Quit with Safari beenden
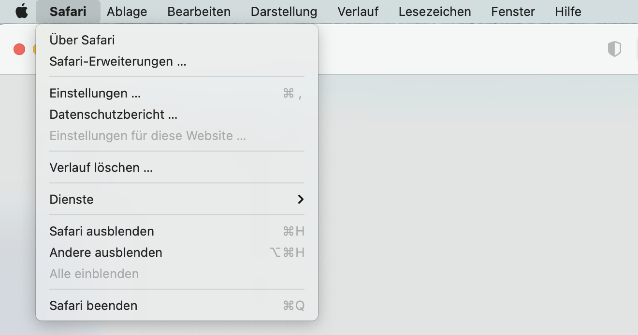 [x=93, y=306]
